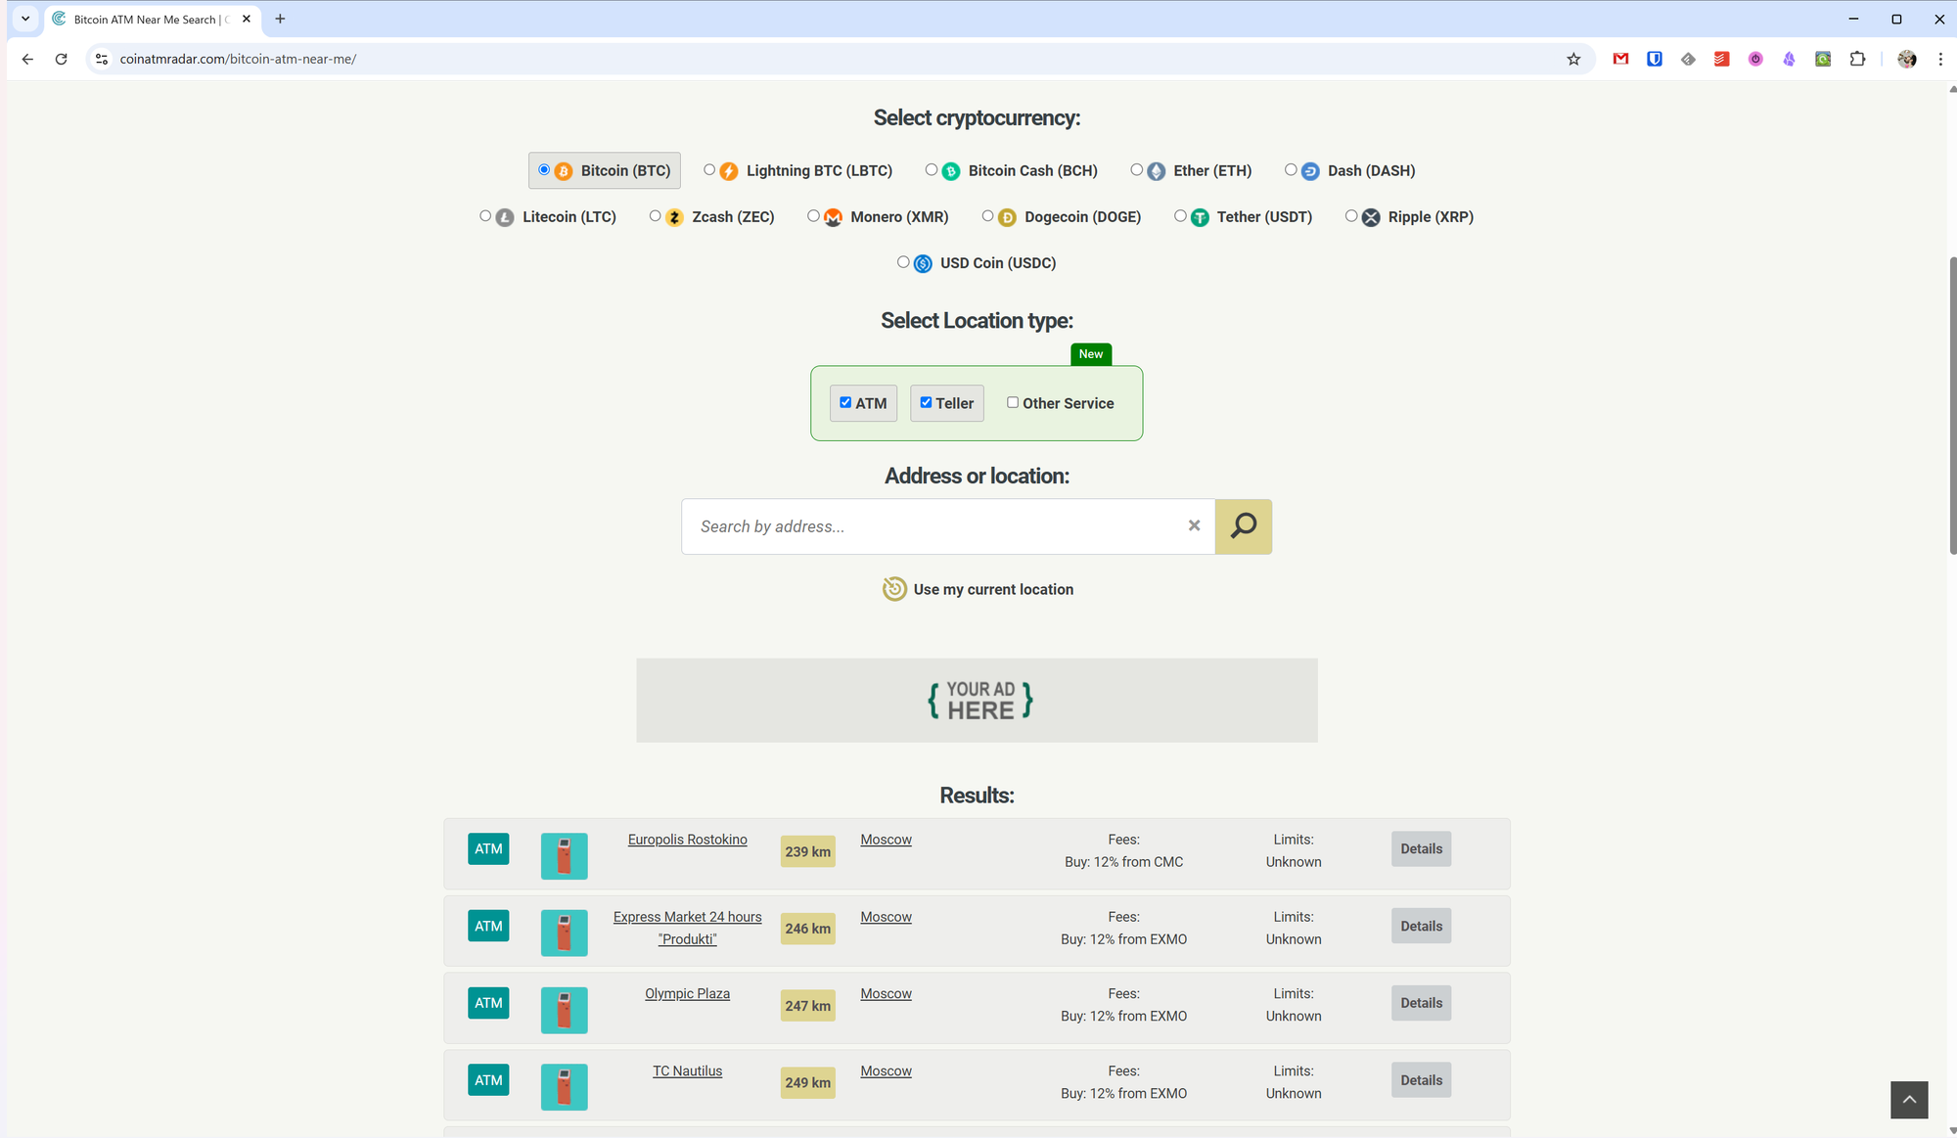Uncheck the Teller location type checkbox
The image size is (1957, 1138).
(926, 402)
